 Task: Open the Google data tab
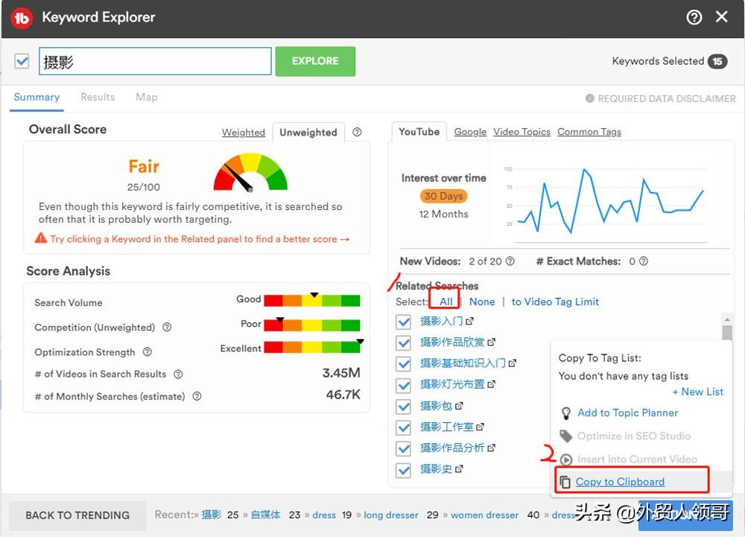(470, 132)
